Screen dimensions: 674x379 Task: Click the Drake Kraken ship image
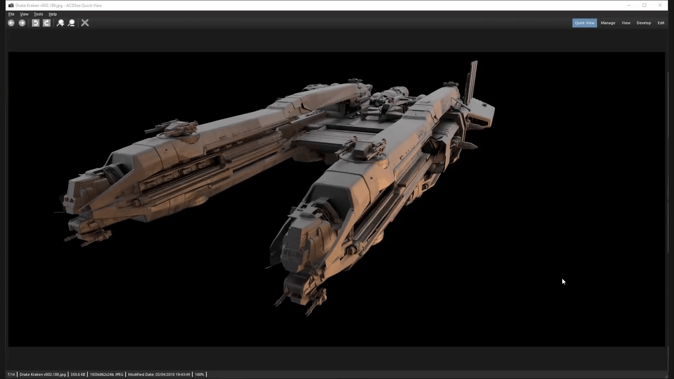coord(336,199)
